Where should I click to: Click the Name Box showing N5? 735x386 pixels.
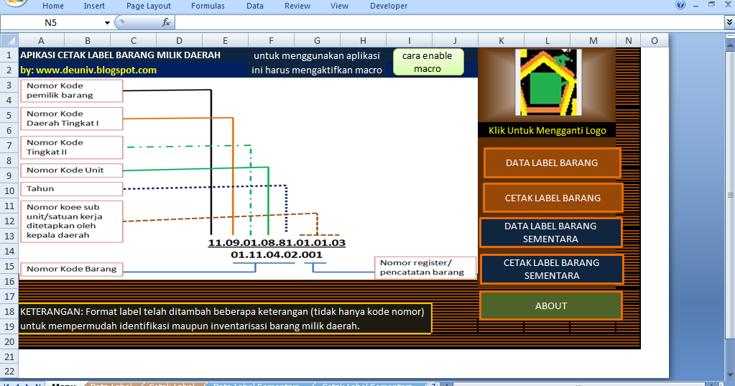(50, 22)
